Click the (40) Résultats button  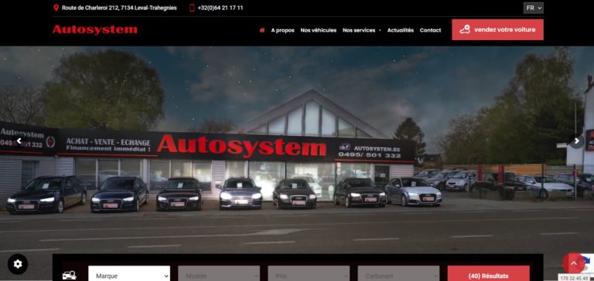488,275
